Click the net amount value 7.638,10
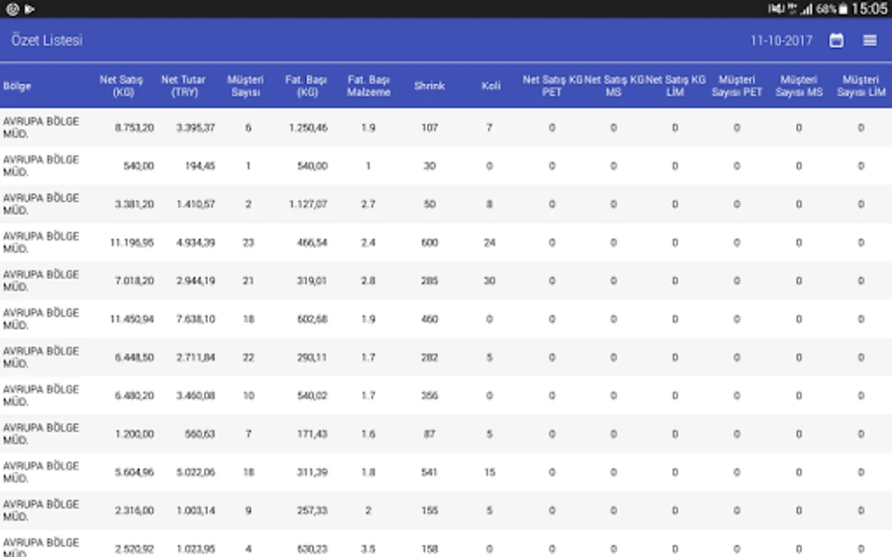The width and height of the screenshot is (892, 557). click(x=196, y=319)
